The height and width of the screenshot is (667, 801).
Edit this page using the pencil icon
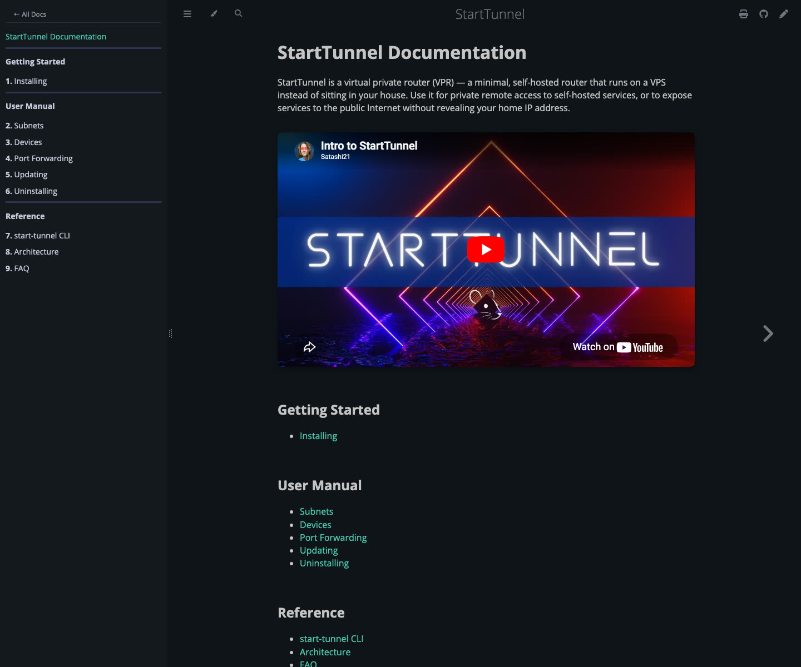point(784,13)
